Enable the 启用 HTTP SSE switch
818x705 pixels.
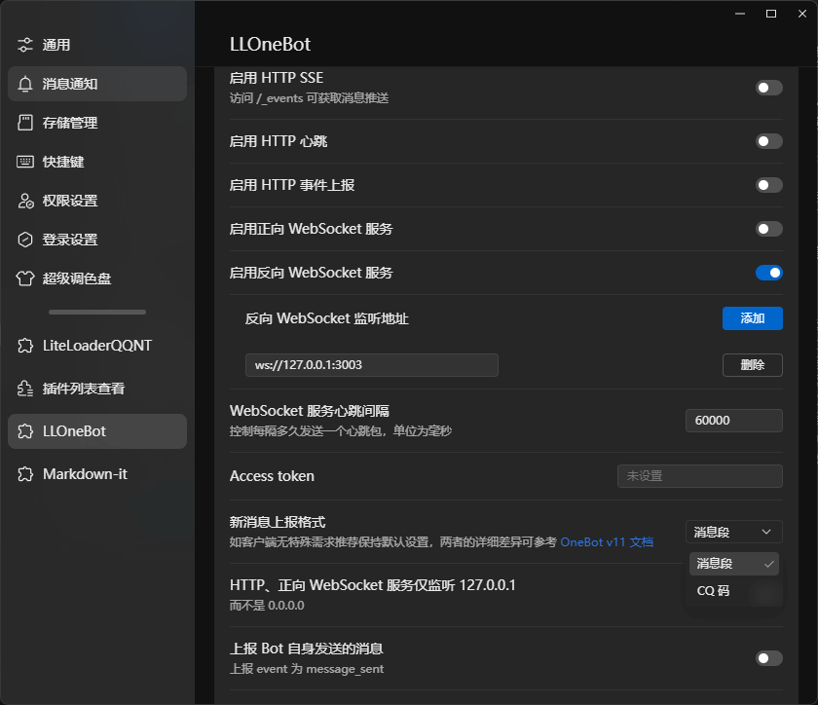pos(769,88)
